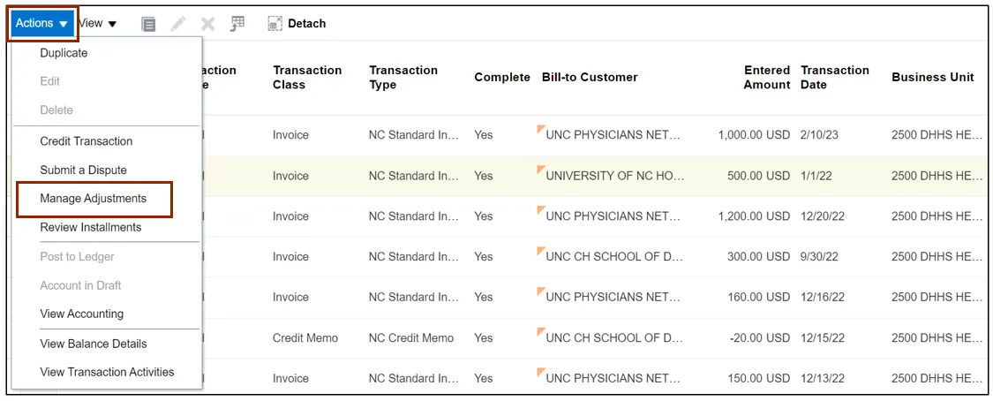Click the Bill-to Customer column header
Viewport: 993px width, 401px height.
[590, 78]
